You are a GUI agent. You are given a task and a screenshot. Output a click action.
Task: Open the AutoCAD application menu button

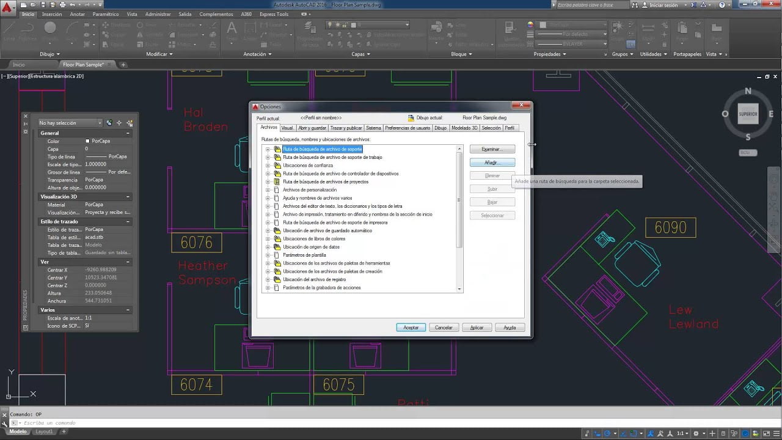(x=9, y=9)
